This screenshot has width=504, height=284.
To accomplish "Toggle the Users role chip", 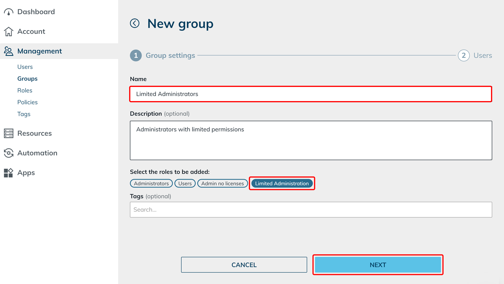I will [185, 183].
